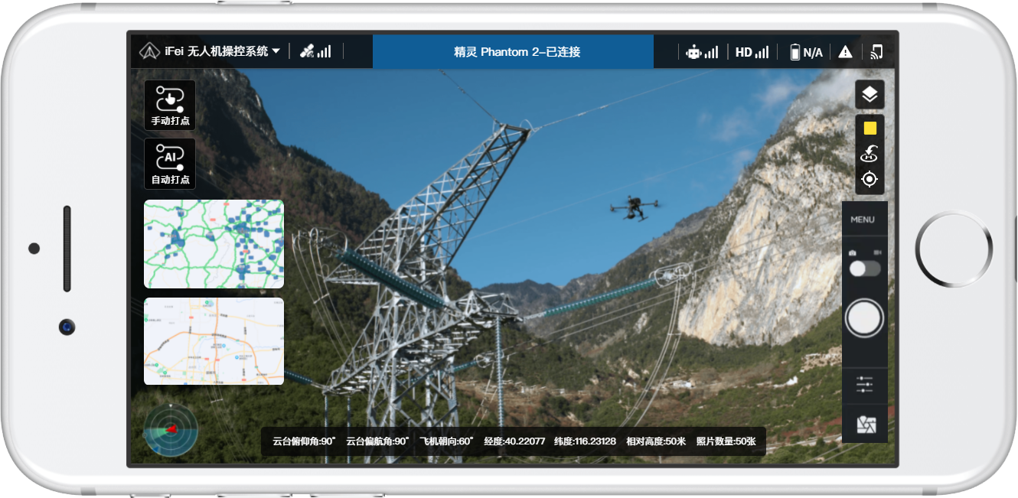Open the green route map thumbnail

click(x=214, y=244)
